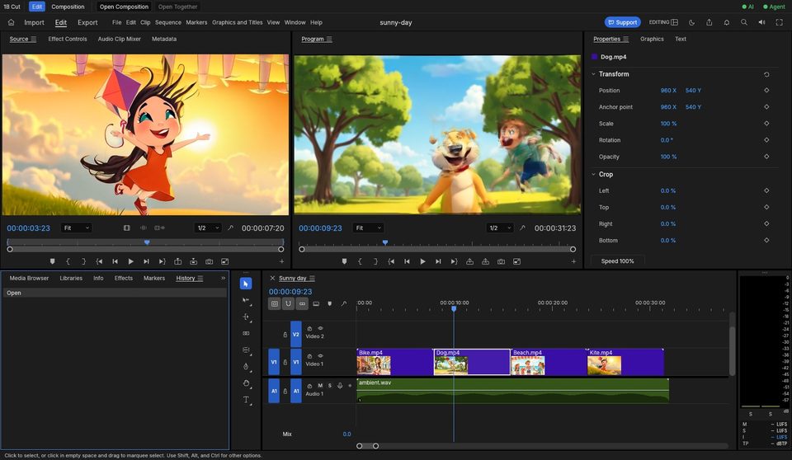
Task: Open Source monitor Fit zoom dropdown
Action: click(76, 228)
